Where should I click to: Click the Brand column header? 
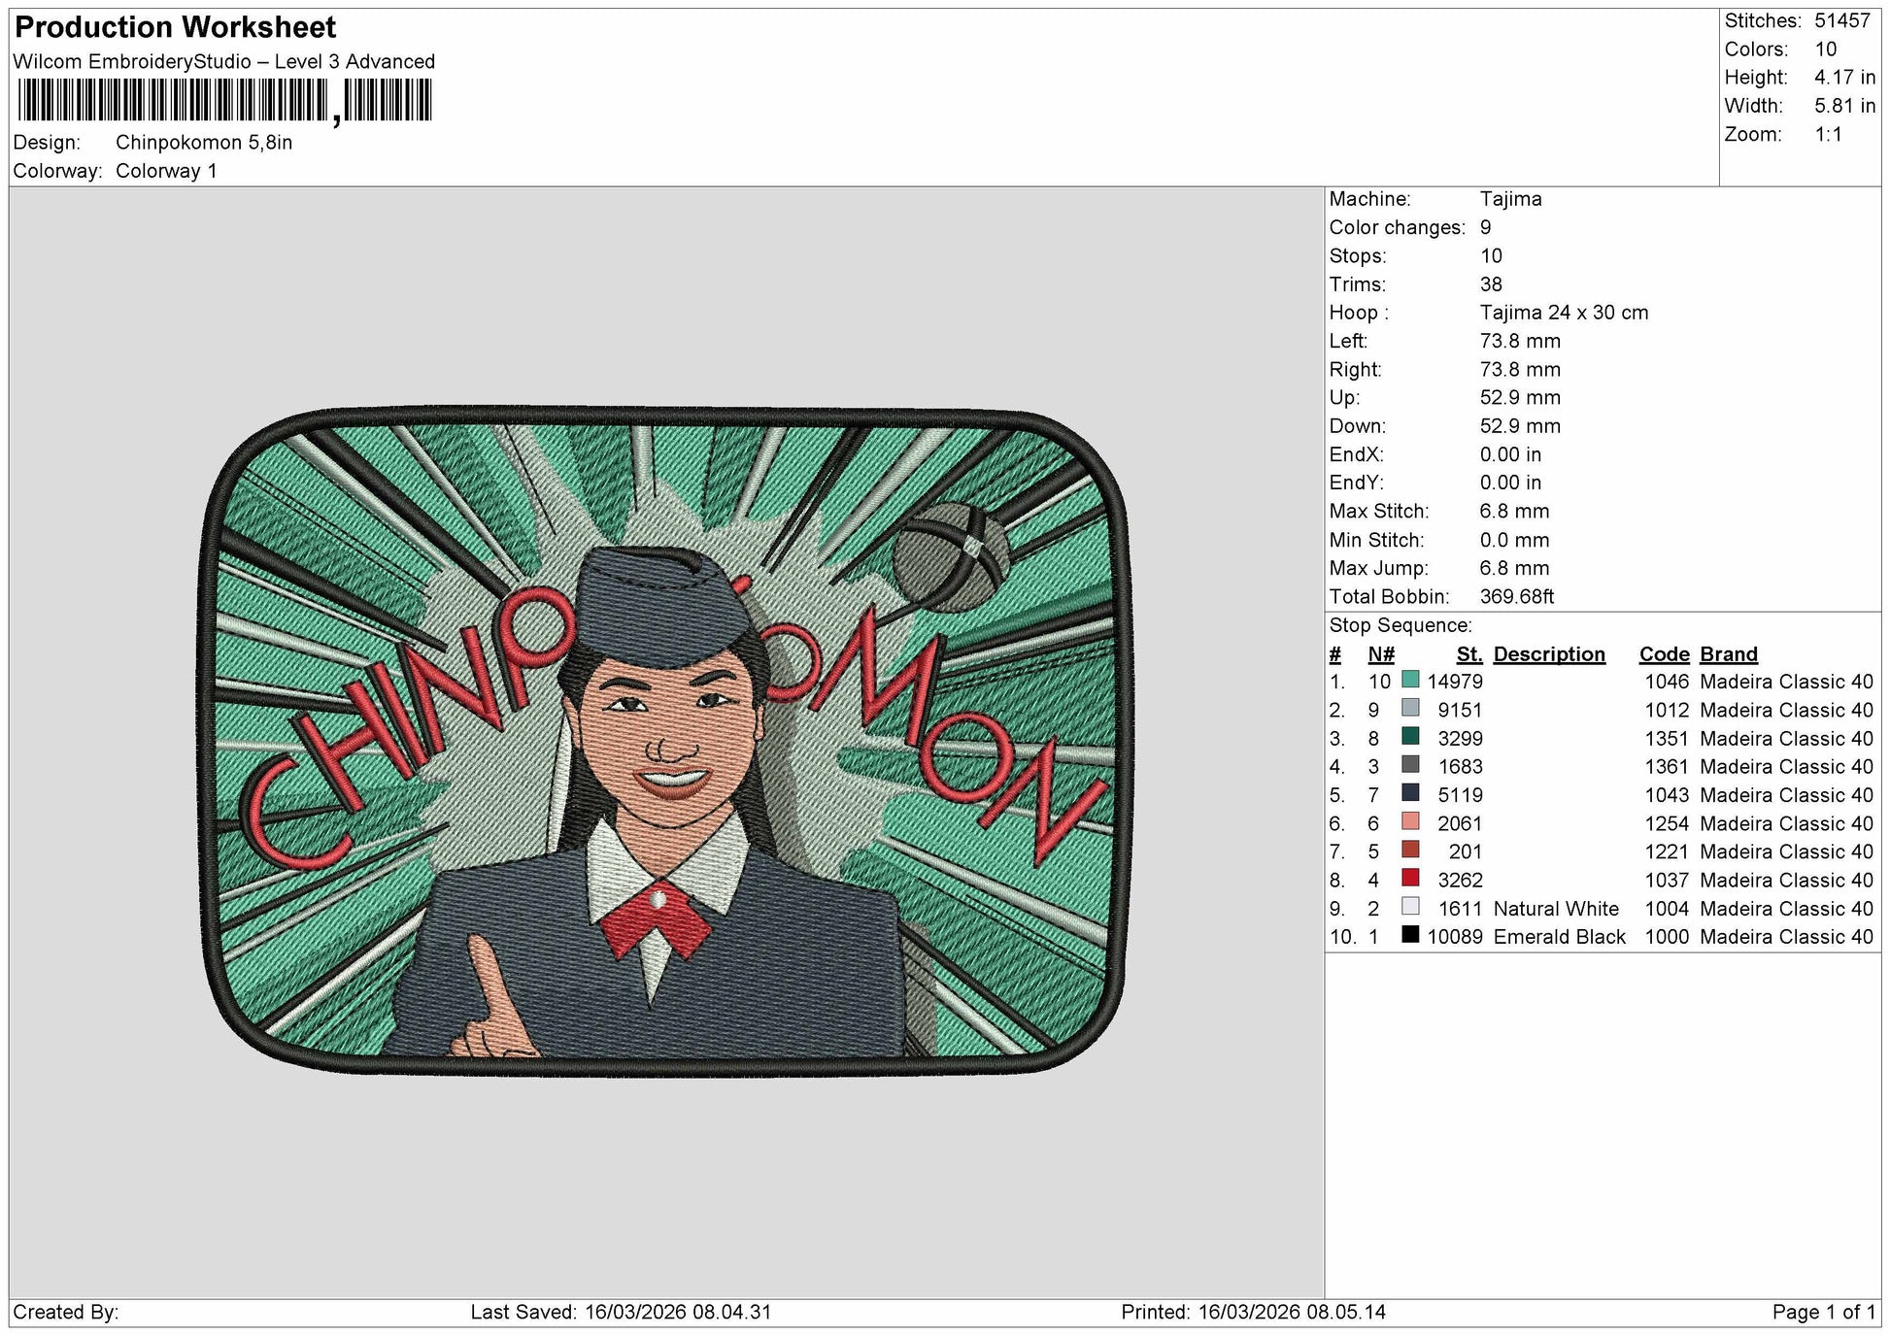1729,654
